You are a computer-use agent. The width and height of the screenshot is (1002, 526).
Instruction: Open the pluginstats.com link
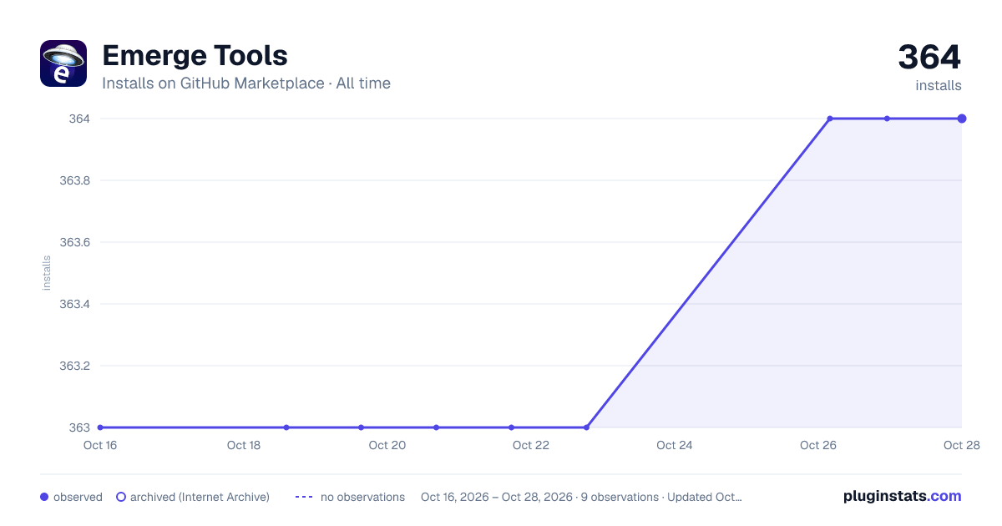point(903,496)
